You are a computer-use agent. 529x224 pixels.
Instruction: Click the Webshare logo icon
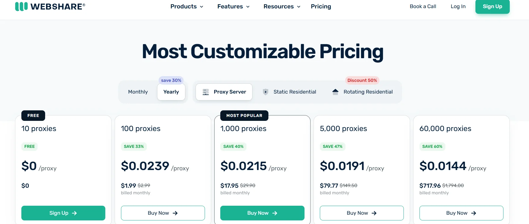point(21,6)
